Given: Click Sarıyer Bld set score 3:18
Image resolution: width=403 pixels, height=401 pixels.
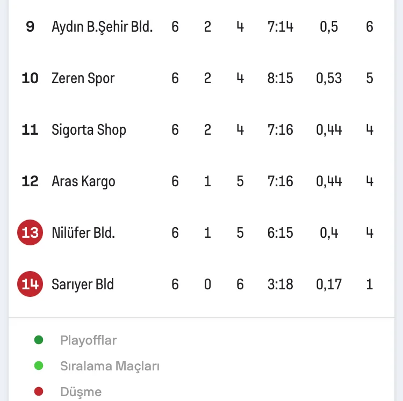Looking at the screenshot, I should (280, 285).
